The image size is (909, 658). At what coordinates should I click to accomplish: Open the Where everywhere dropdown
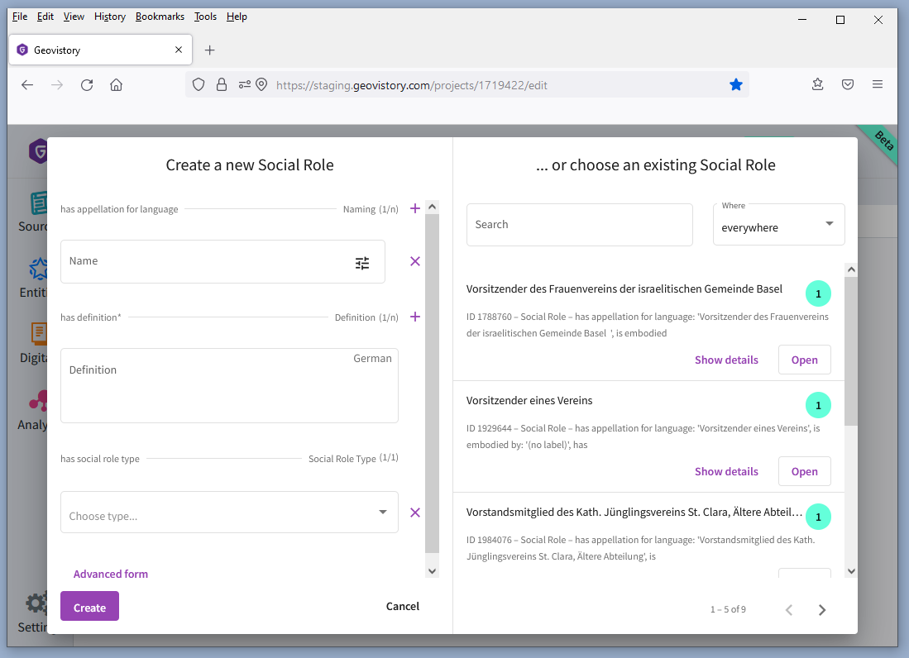pyautogui.click(x=778, y=225)
